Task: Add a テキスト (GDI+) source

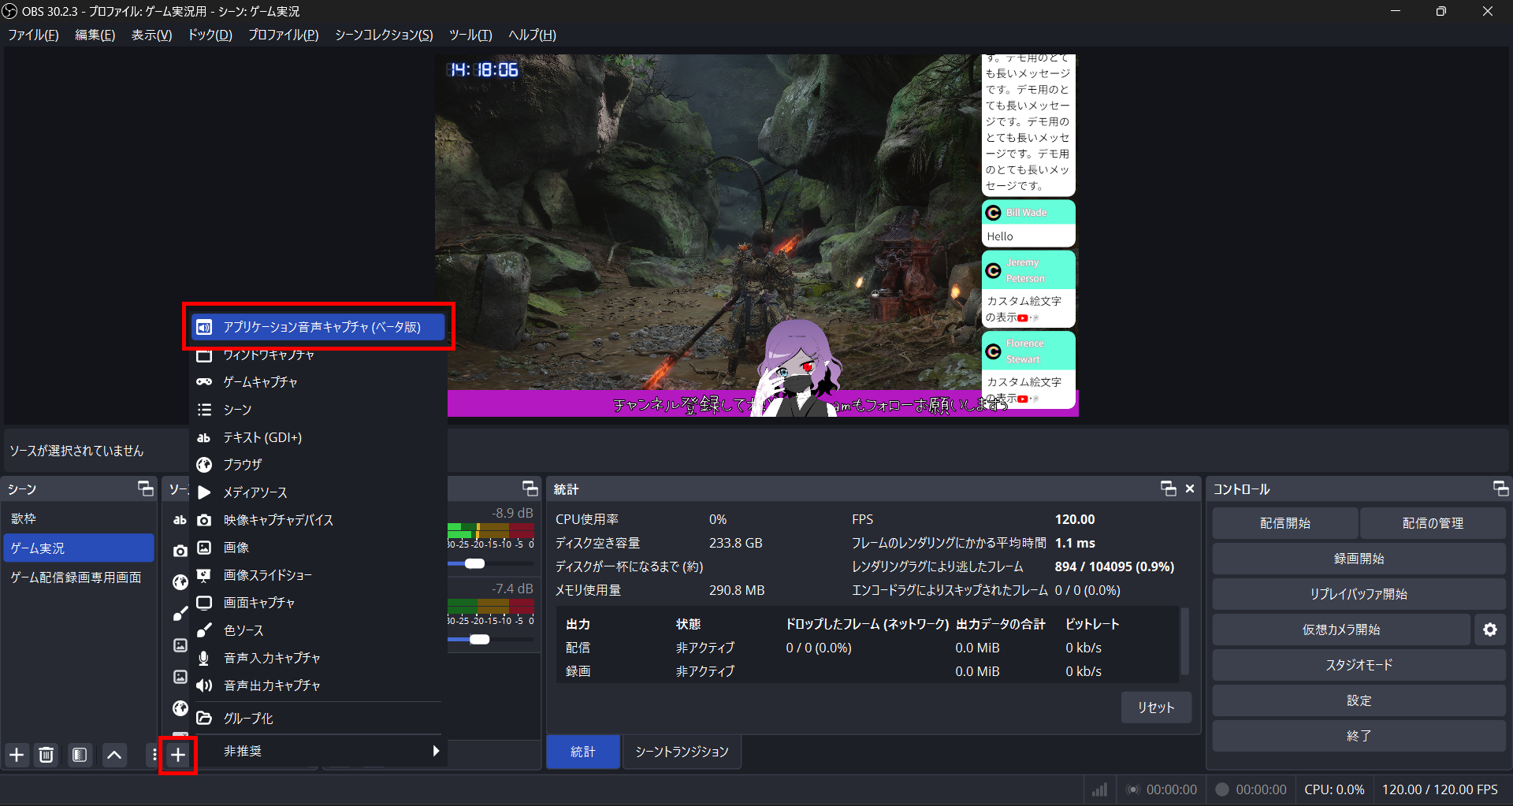Action: point(318,437)
